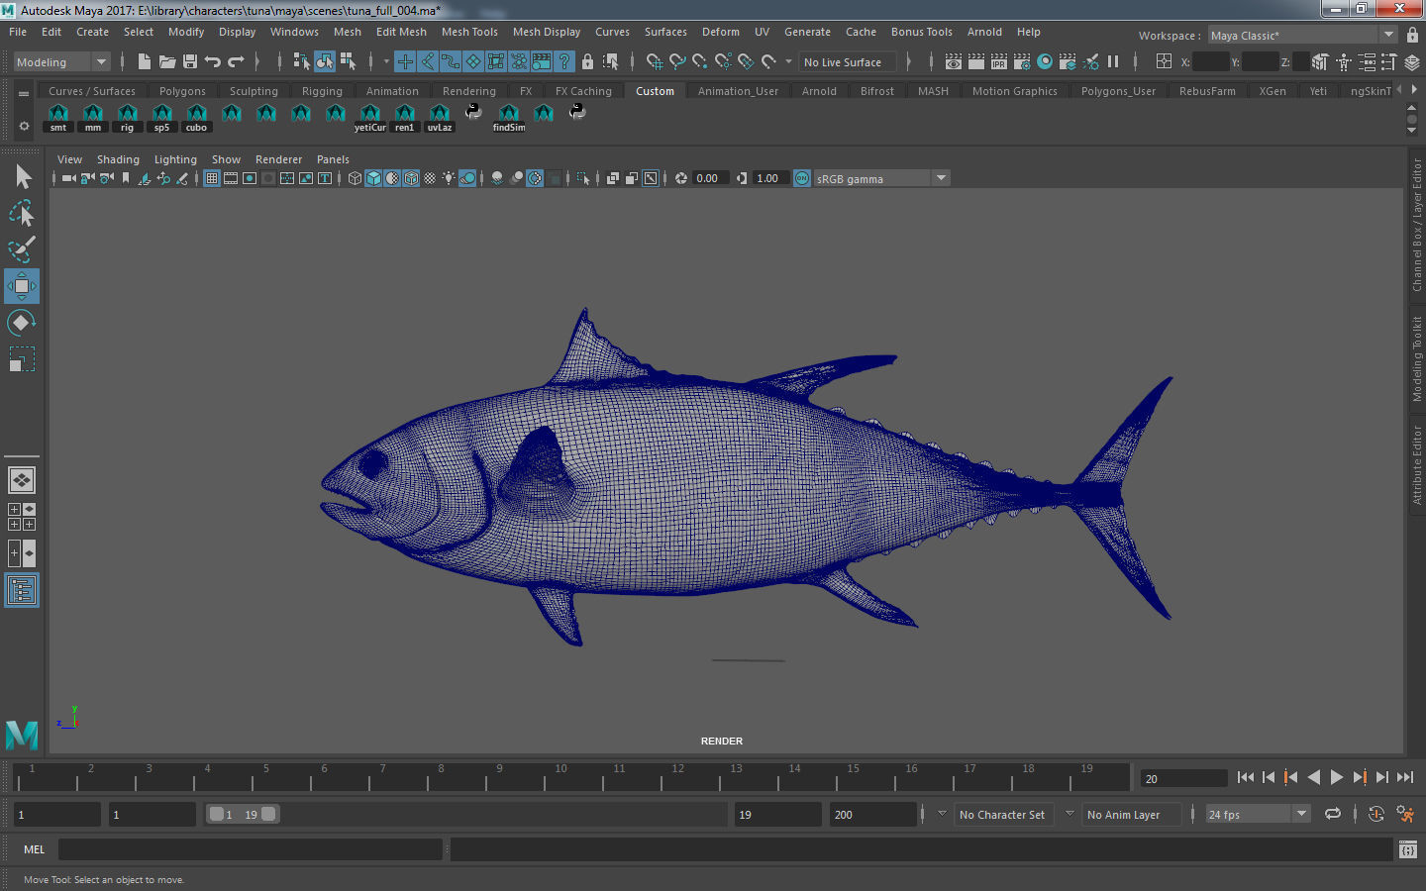Viewport: 1426px width, 891px height.
Task: Run the findSim shelf script
Action: (509, 118)
